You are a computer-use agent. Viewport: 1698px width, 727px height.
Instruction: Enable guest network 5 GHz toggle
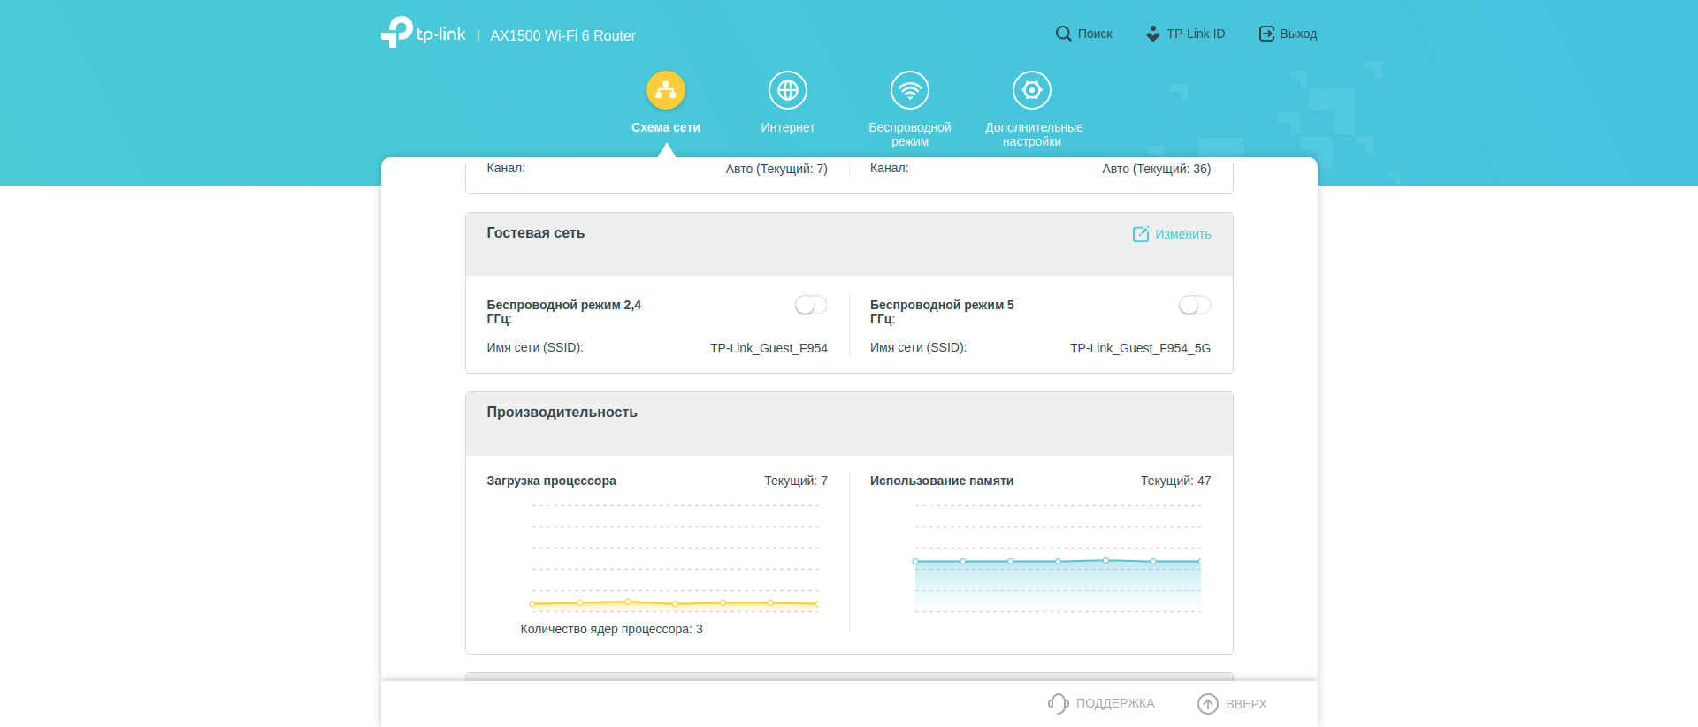pyautogui.click(x=1194, y=305)
